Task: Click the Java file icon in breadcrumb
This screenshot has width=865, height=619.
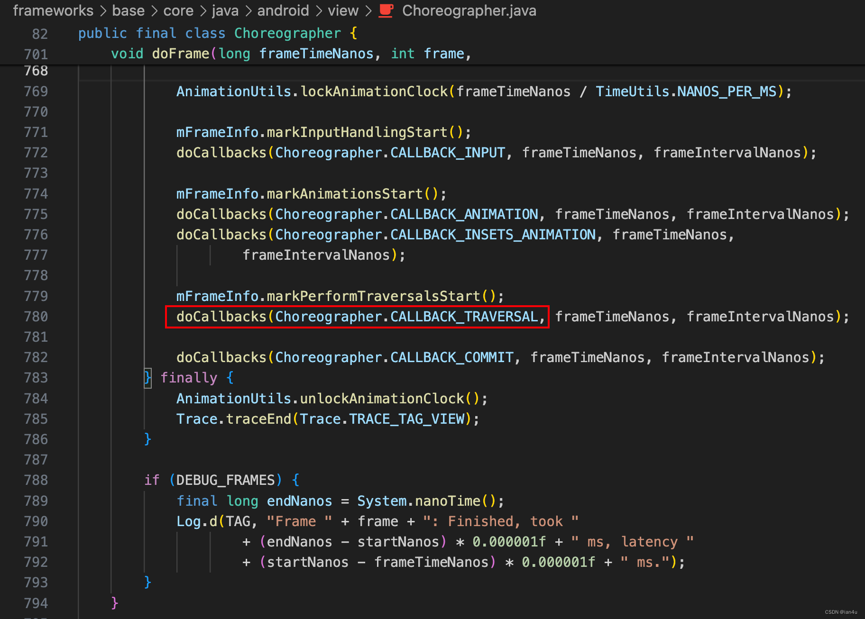Action: (386, 10)
